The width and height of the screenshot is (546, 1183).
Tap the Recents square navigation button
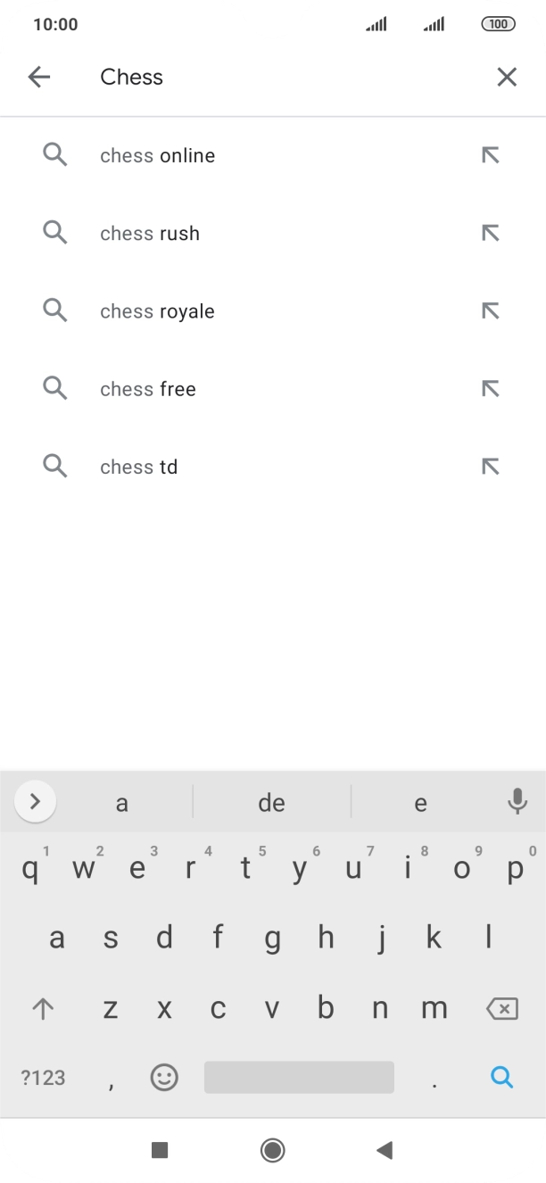click(x=159, y=1151)
